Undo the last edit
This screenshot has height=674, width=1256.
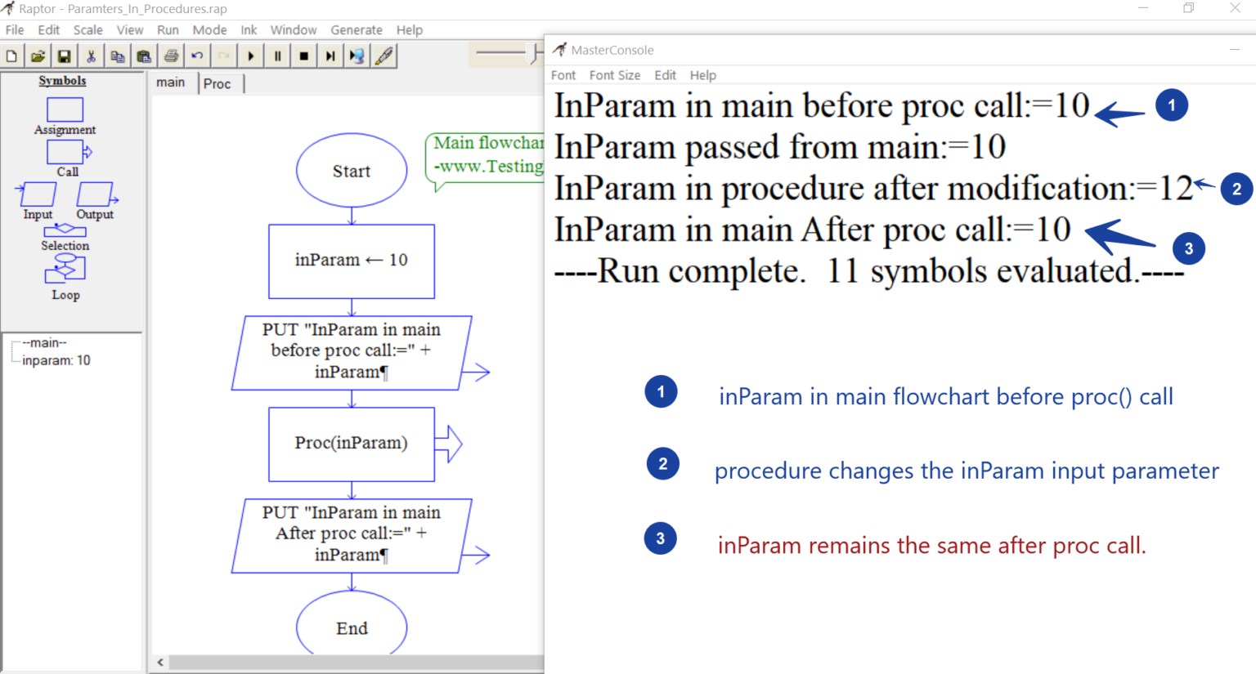(x=196, y=55)
